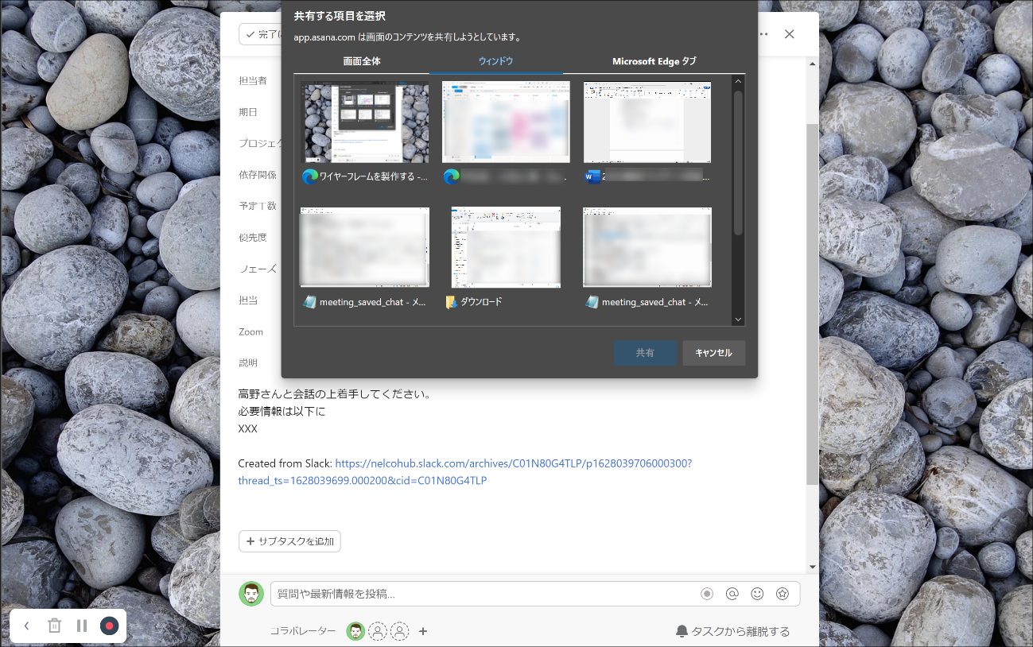
Task: Click the @ mention icon in comment box
Action: [x=732, y=594]
